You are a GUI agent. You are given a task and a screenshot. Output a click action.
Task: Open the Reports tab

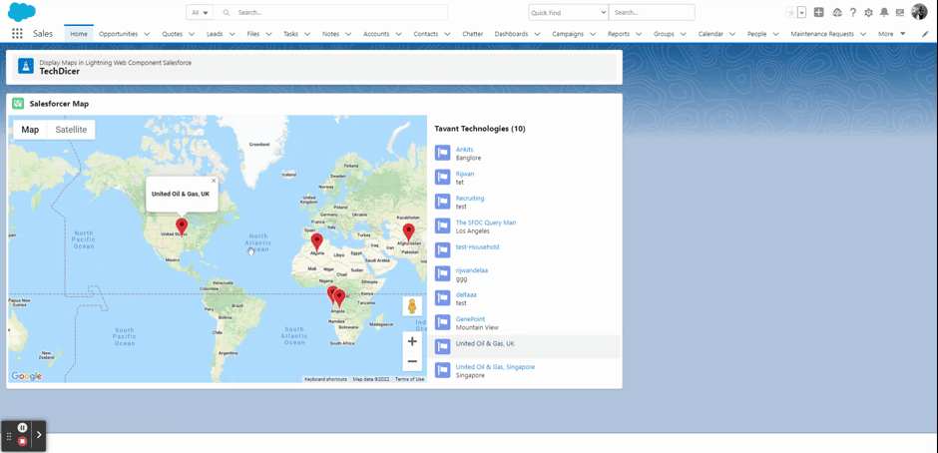[x=619, y=34]
